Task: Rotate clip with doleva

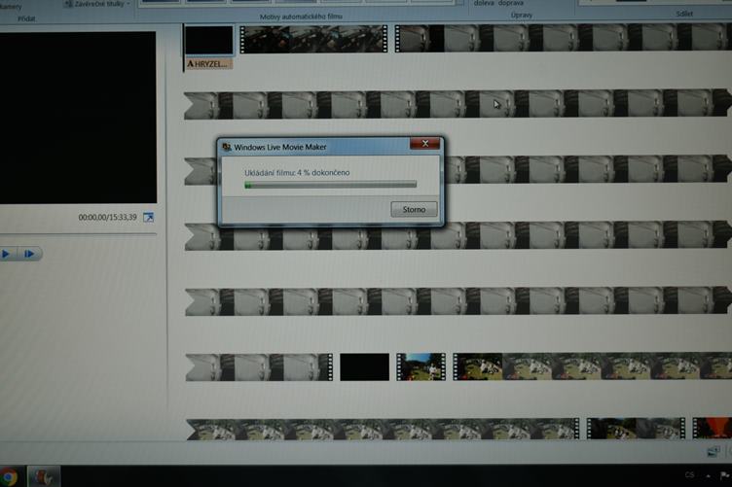Action: point(484,3)
